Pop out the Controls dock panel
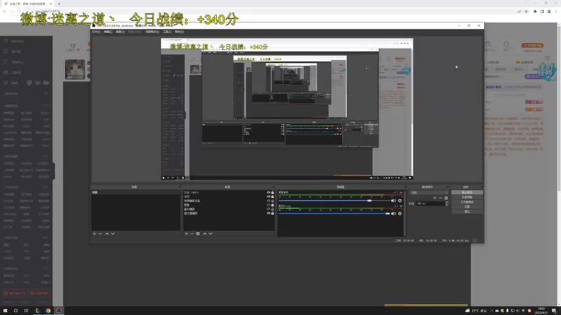Image resolution: width=561 pixels, height=315 pixels. [482, 187]
